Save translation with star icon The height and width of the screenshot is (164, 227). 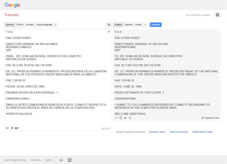116,118
